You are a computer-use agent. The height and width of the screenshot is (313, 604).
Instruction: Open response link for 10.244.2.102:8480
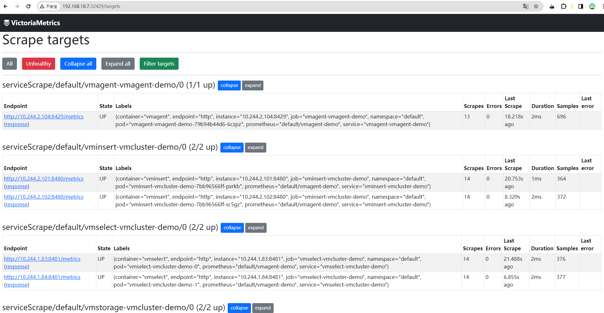pyautogui.click(x=17, y=204)
